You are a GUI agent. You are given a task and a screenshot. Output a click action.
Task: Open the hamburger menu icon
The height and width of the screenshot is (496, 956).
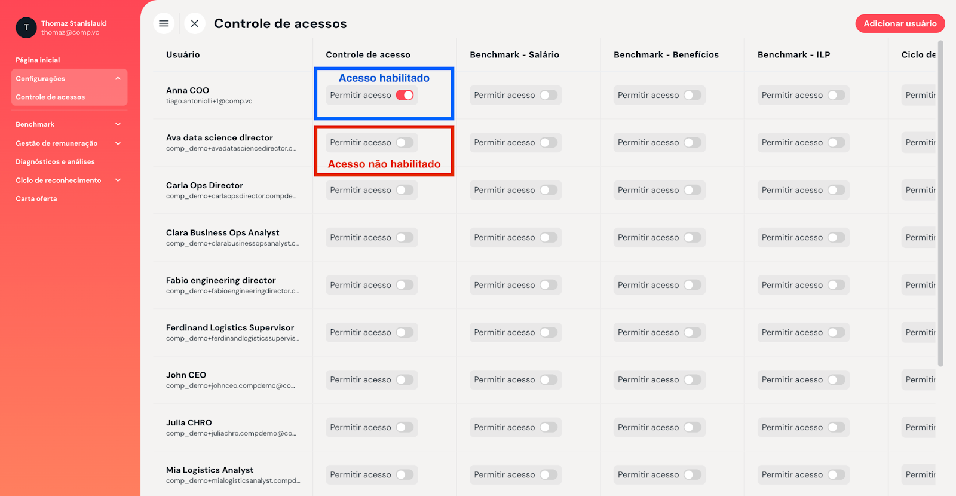click(x=164, y=23)
